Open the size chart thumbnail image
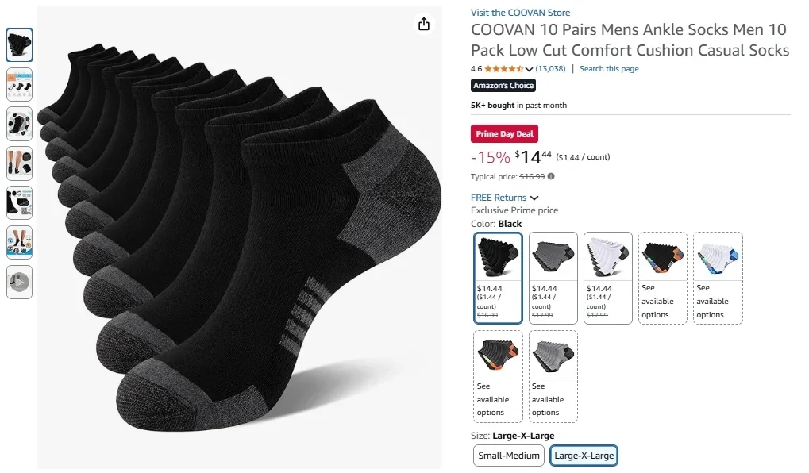The height and width of the screenshot is (473, 809). pyautogui.click(x=19, y=85)
